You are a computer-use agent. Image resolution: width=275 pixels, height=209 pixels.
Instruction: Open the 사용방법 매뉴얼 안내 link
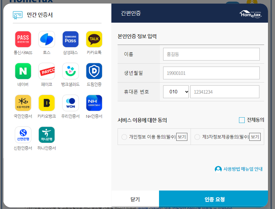[x=243, y=169]
